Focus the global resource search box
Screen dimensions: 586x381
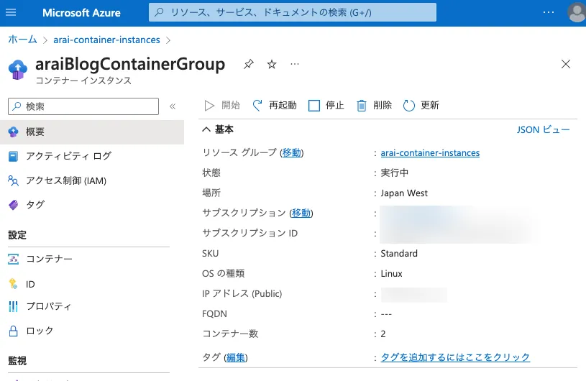292,12
